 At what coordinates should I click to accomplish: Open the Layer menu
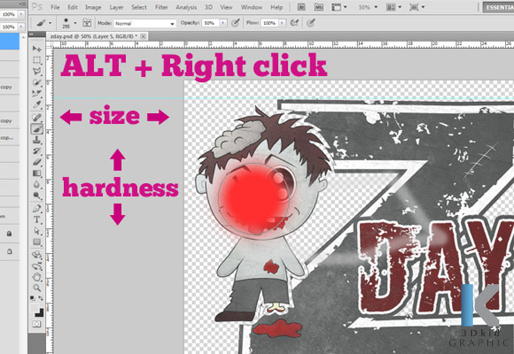pyautogui.click(x=116, y=7)
